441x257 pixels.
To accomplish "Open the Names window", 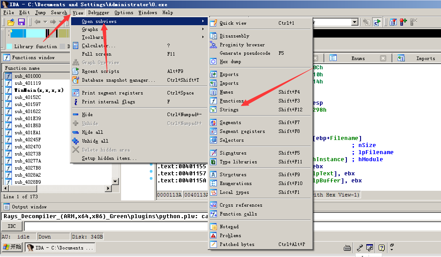I will pos(260,92).
